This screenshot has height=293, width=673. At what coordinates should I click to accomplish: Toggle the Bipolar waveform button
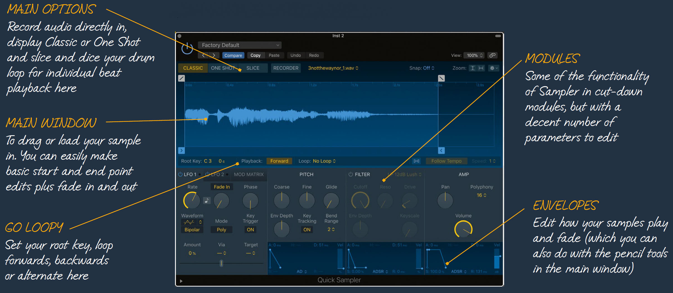tap(192, 229)
